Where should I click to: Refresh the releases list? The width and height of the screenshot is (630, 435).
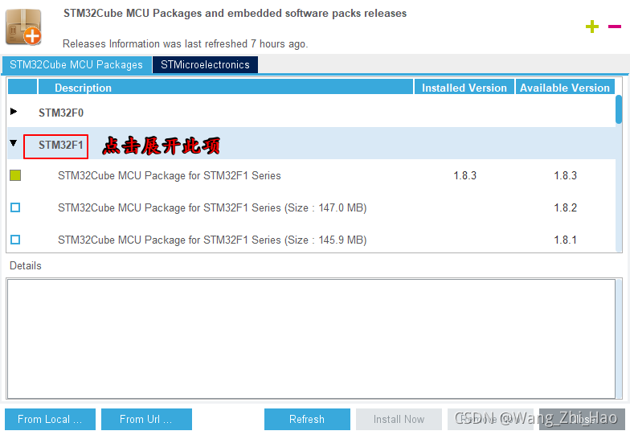point(307,420)
